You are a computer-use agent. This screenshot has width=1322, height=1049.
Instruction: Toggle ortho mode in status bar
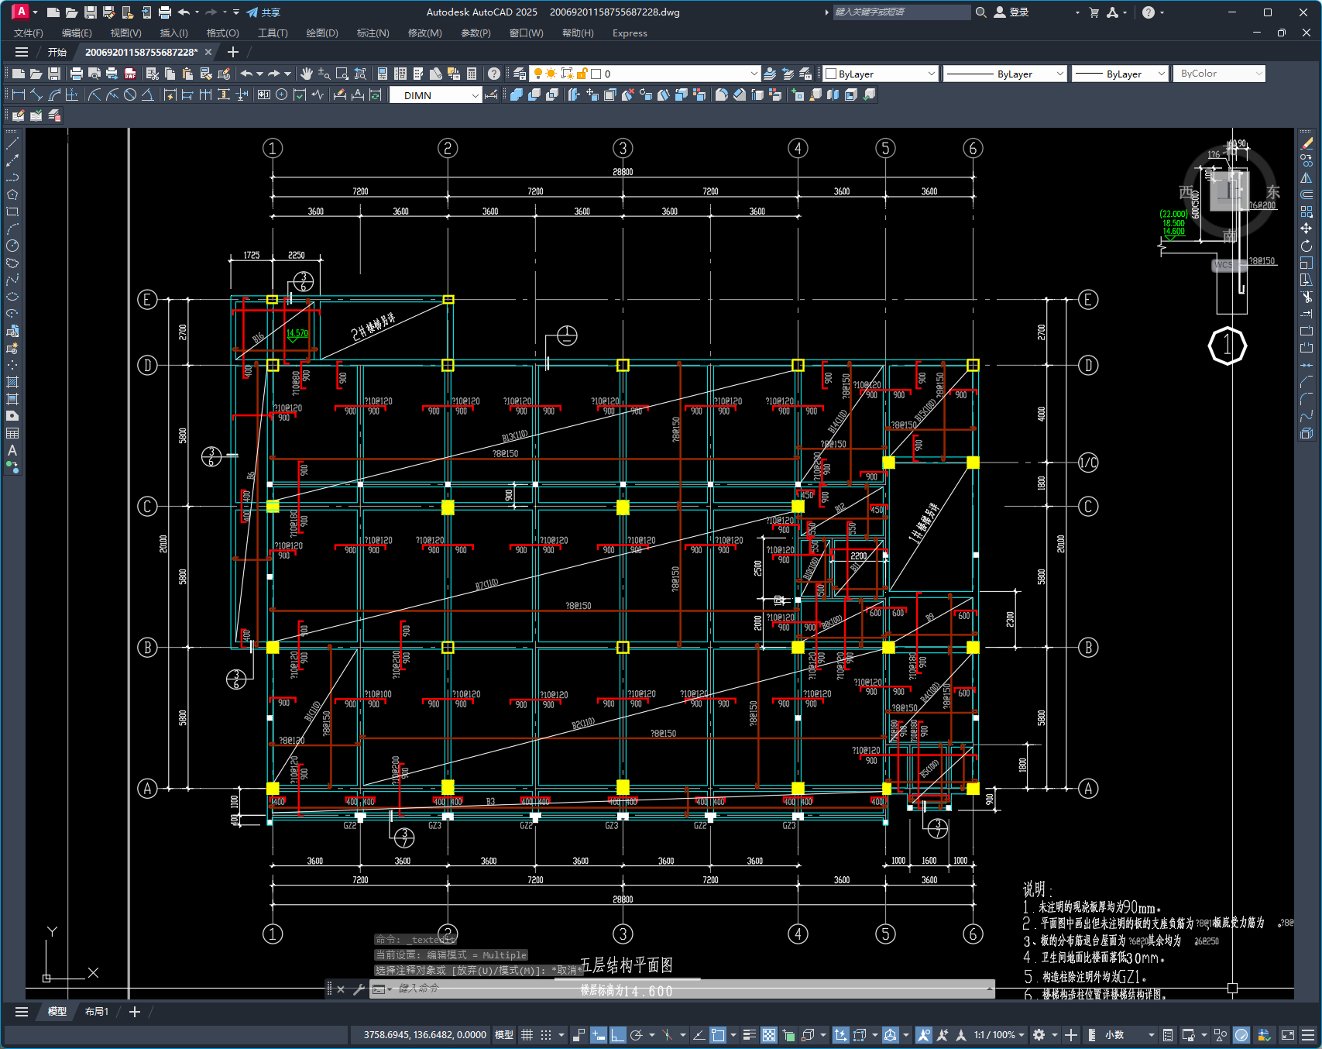coord(617,1035)
